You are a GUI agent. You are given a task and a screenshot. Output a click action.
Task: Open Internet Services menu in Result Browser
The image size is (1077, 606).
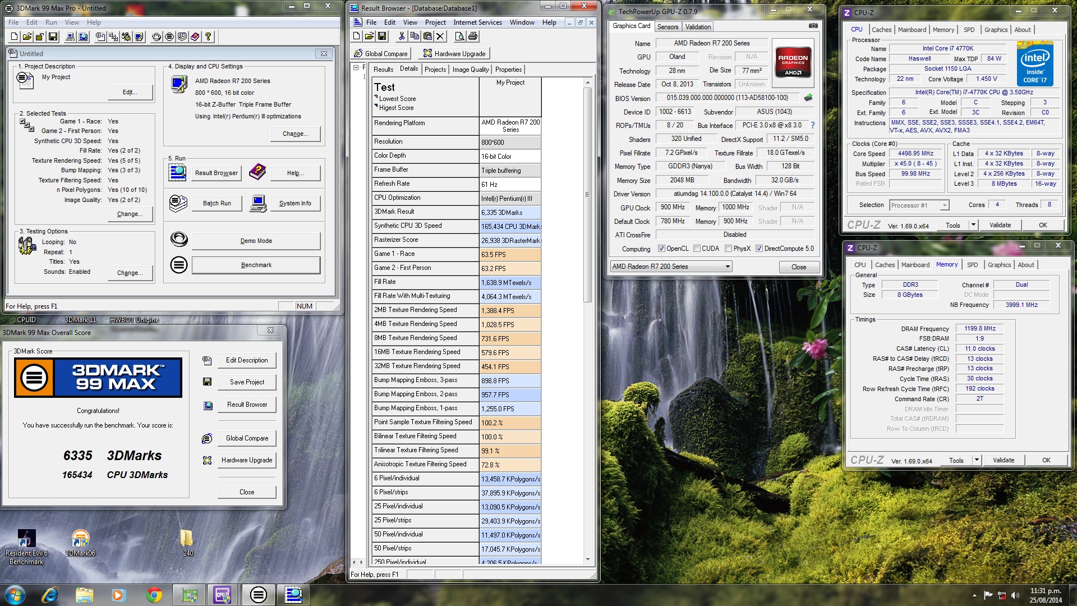477,22
